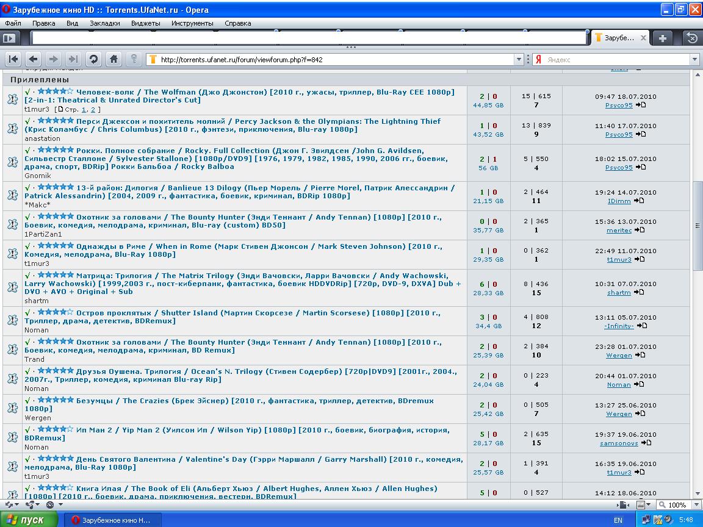Click the Forward arrow button
This screenshot has height=527, width=703.
pos(53,59)
